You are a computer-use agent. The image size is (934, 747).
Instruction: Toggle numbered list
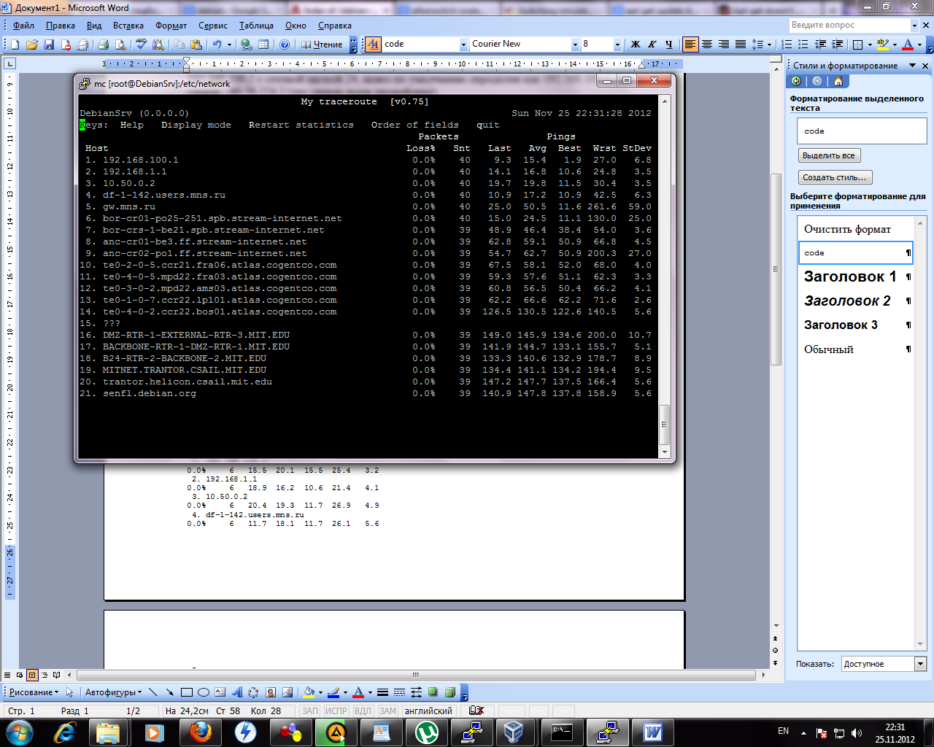[787, 44]
